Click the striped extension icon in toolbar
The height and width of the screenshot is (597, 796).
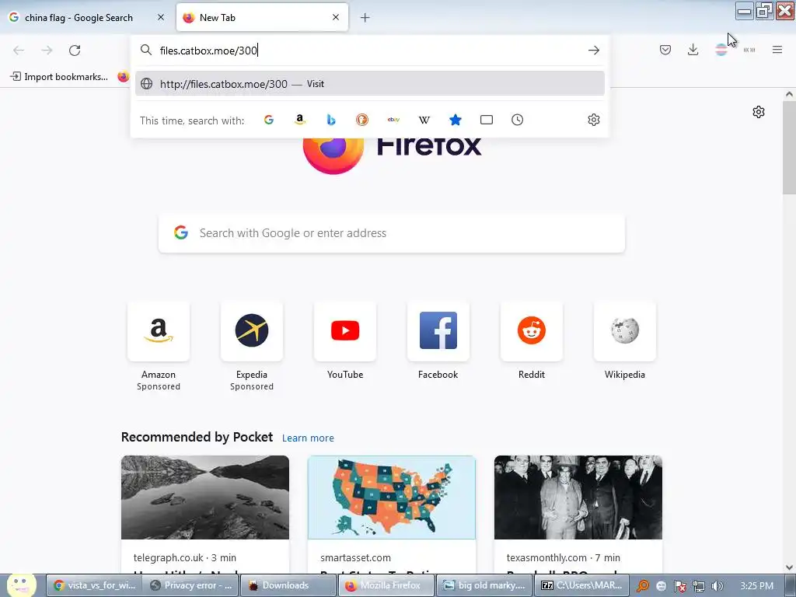pos(721,50)
